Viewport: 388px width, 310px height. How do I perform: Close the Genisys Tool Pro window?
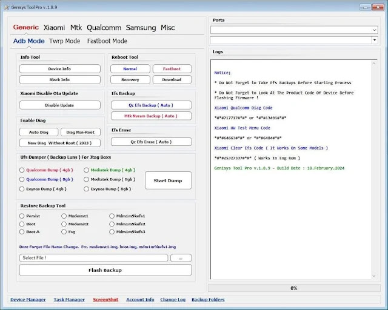[x=378, y=7]
